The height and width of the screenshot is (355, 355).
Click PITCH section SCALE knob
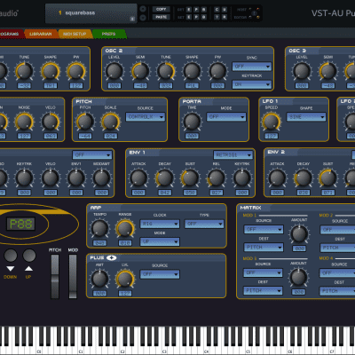click(111, 122)
